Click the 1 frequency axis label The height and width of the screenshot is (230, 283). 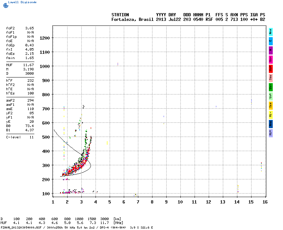click(x=53, y=202)
